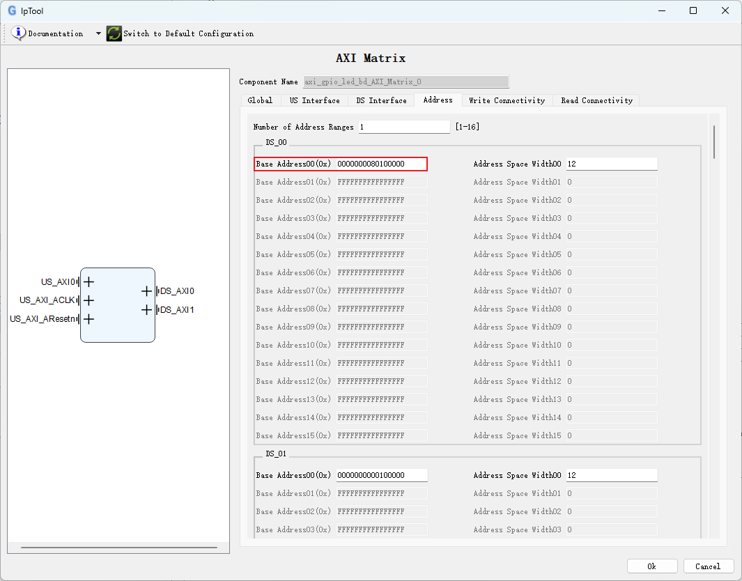Image resolution: width=742 pixels, height=581 pixels.
Task: Close the IpTool window
Action: (x=725, y=10)
